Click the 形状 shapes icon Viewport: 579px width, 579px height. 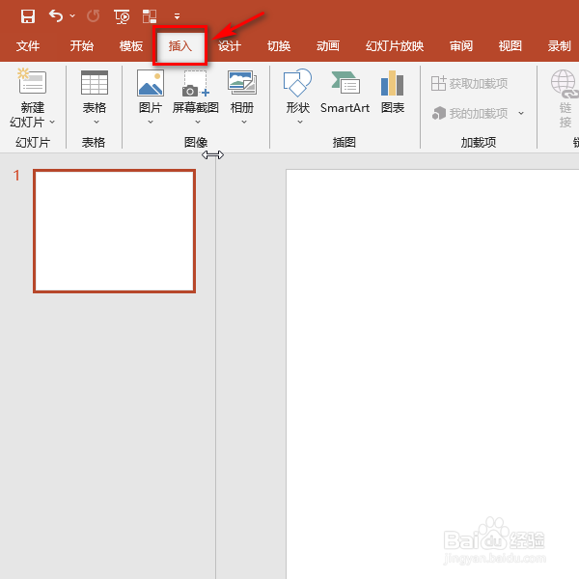pos(297,83)
